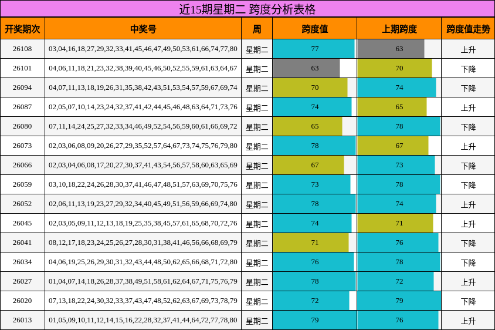
Task: Select winning numbers starting 03,04,16,18,27
Action: pos(143,49)
